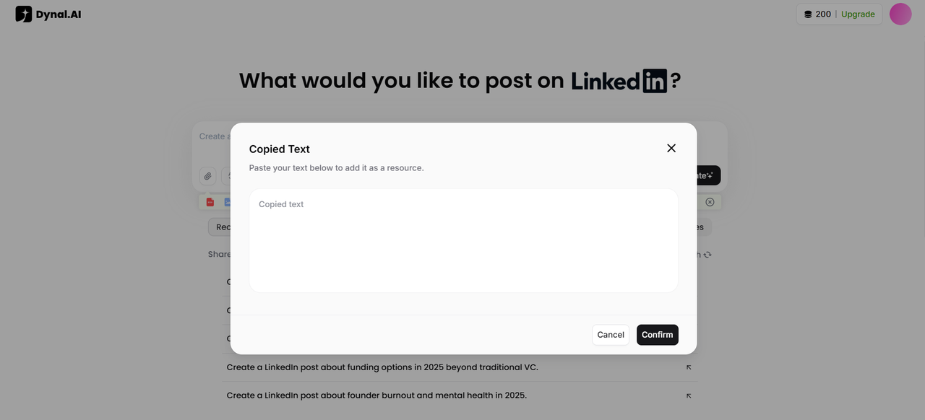
Task: Click the blue image file icon
Action: [227, 202]
